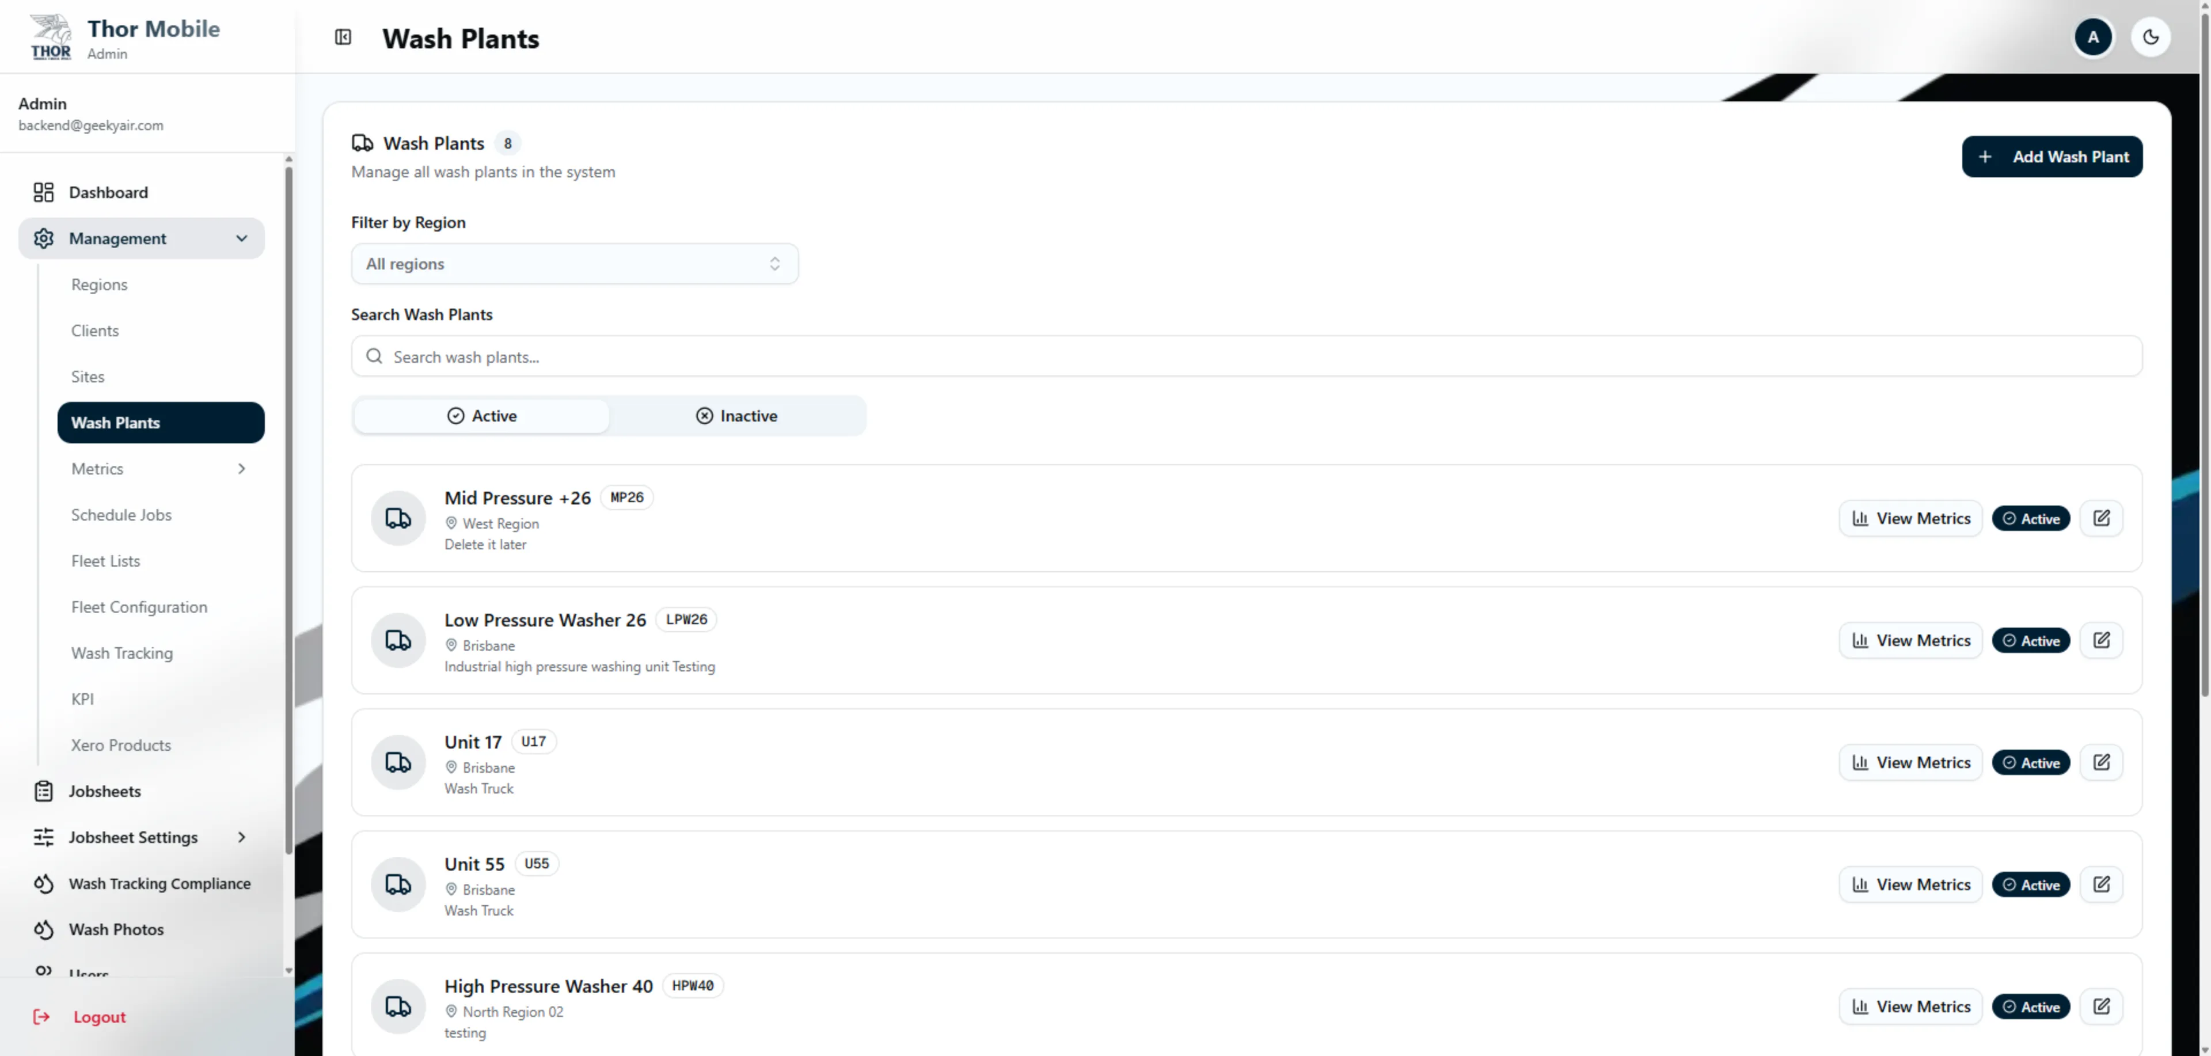Toggle Active status for Unit 55
The height and width of the screenshot is (1056, 2211).
[2031, 884]
